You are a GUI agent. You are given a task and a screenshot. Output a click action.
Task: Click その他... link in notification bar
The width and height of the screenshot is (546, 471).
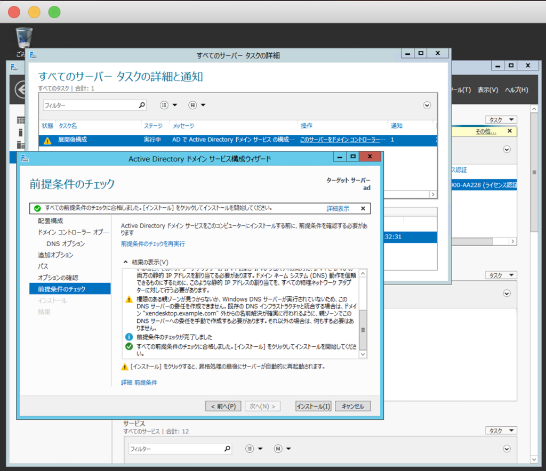click(x=486, y=132)
